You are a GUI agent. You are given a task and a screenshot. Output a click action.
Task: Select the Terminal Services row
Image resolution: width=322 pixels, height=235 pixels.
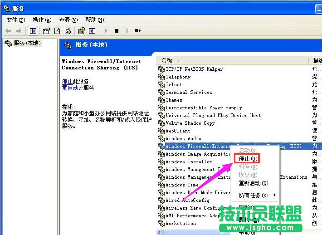pos(189,92)
